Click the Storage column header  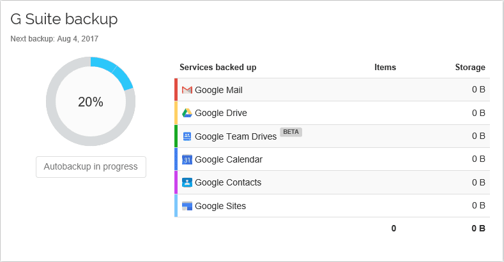(470, 67)
